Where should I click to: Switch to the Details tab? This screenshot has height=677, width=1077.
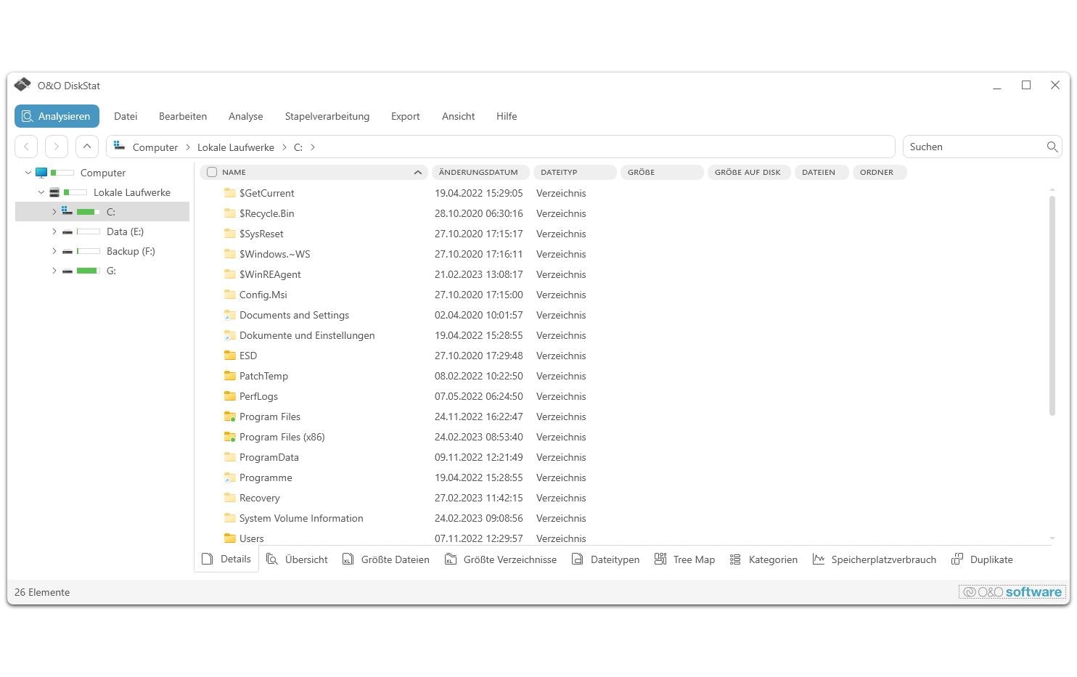click(x=226, y=559)
